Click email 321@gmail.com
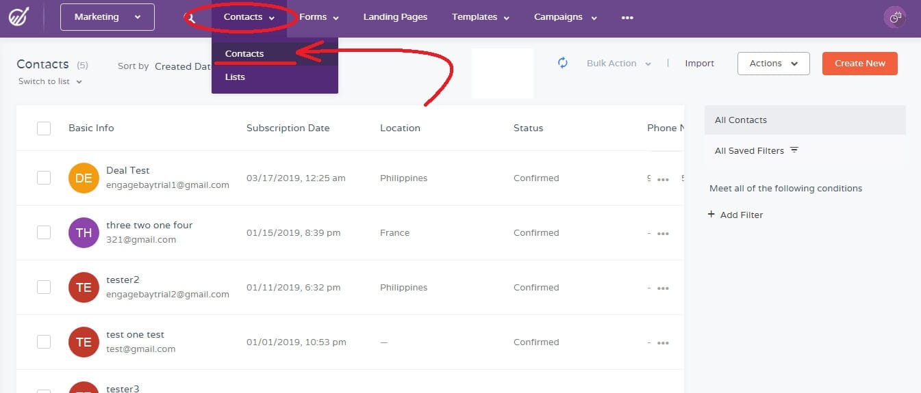This screenshot has height=393, width=921. pyautogui.click(x=141, y=240)
